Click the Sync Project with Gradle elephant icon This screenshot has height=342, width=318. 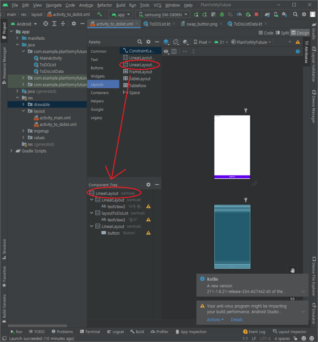pos(267,15)
